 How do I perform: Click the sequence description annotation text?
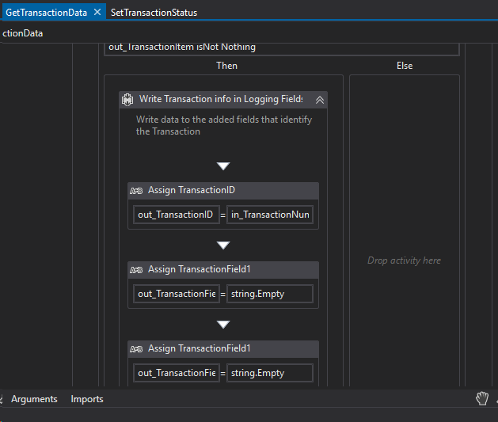coord(224,125)
